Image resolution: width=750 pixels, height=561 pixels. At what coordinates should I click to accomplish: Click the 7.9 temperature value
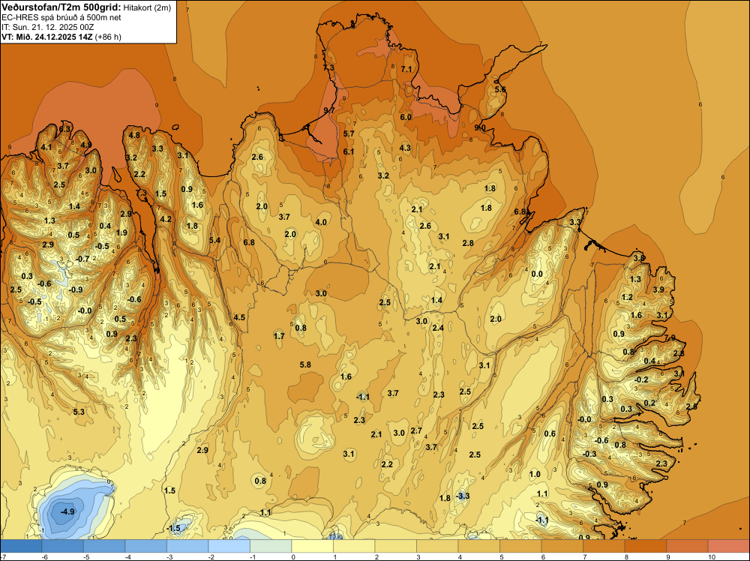(670, 337)
